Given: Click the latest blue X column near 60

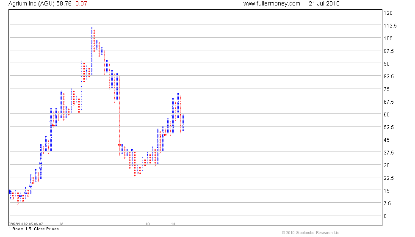Looking at the screenshot, I should click(183, 122).
